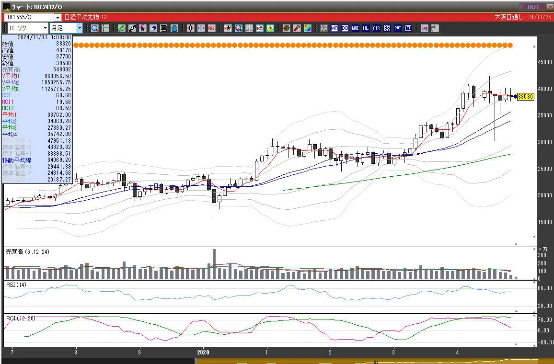This screenshot has width=554, height=364.
Task: Toggle the MAE envelope indicator
Action: (x=356, y=28)
